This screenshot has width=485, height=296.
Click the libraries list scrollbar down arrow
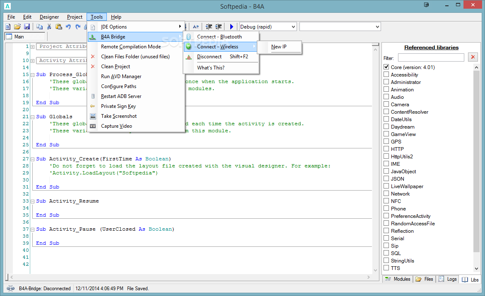(476, 269)
